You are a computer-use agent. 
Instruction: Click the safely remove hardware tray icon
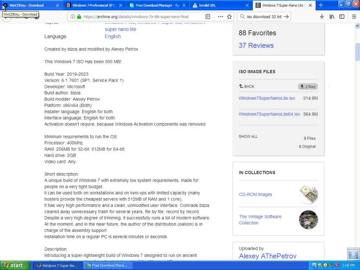pyautogui.click(x=331, y=265)
